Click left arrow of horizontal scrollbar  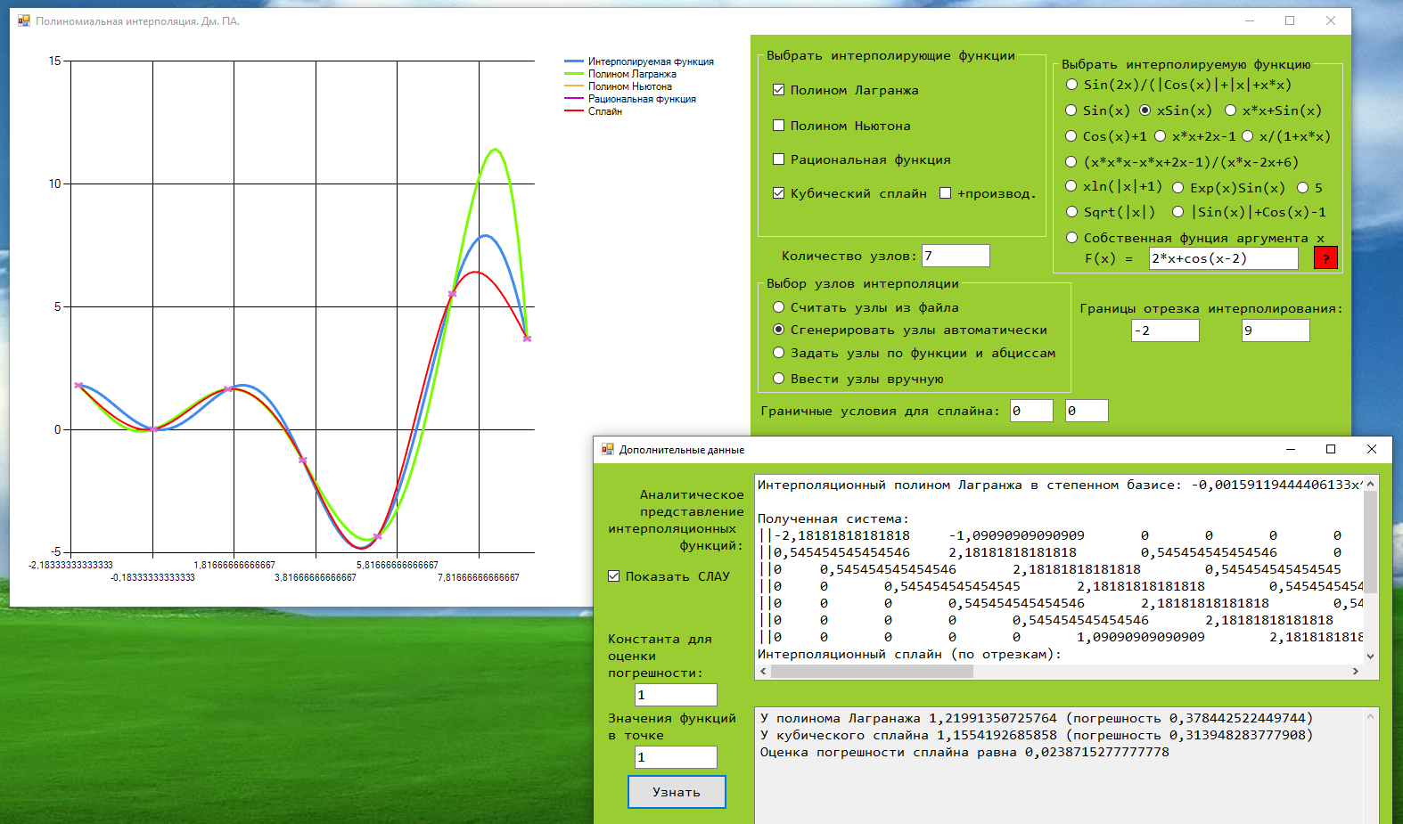click(763, 672)
